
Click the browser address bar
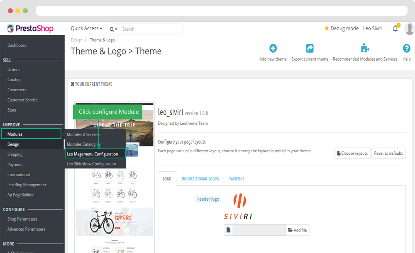point(222,11)
